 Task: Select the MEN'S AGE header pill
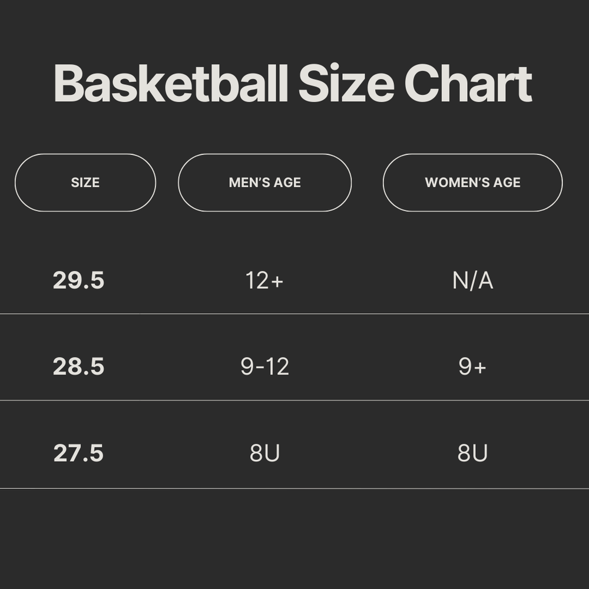click(x=264, y=183)
